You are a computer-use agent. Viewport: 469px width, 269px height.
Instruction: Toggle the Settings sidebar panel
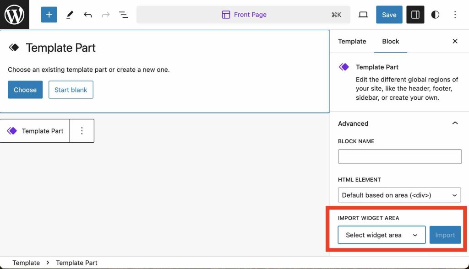point(415,14)
